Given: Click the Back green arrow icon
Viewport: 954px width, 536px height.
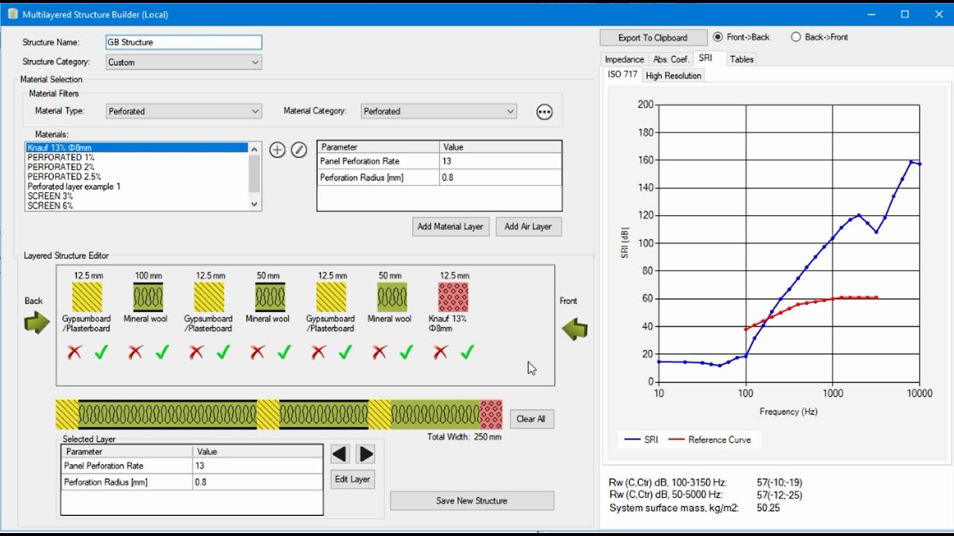Looking at the screenshot, I should 37,322.
